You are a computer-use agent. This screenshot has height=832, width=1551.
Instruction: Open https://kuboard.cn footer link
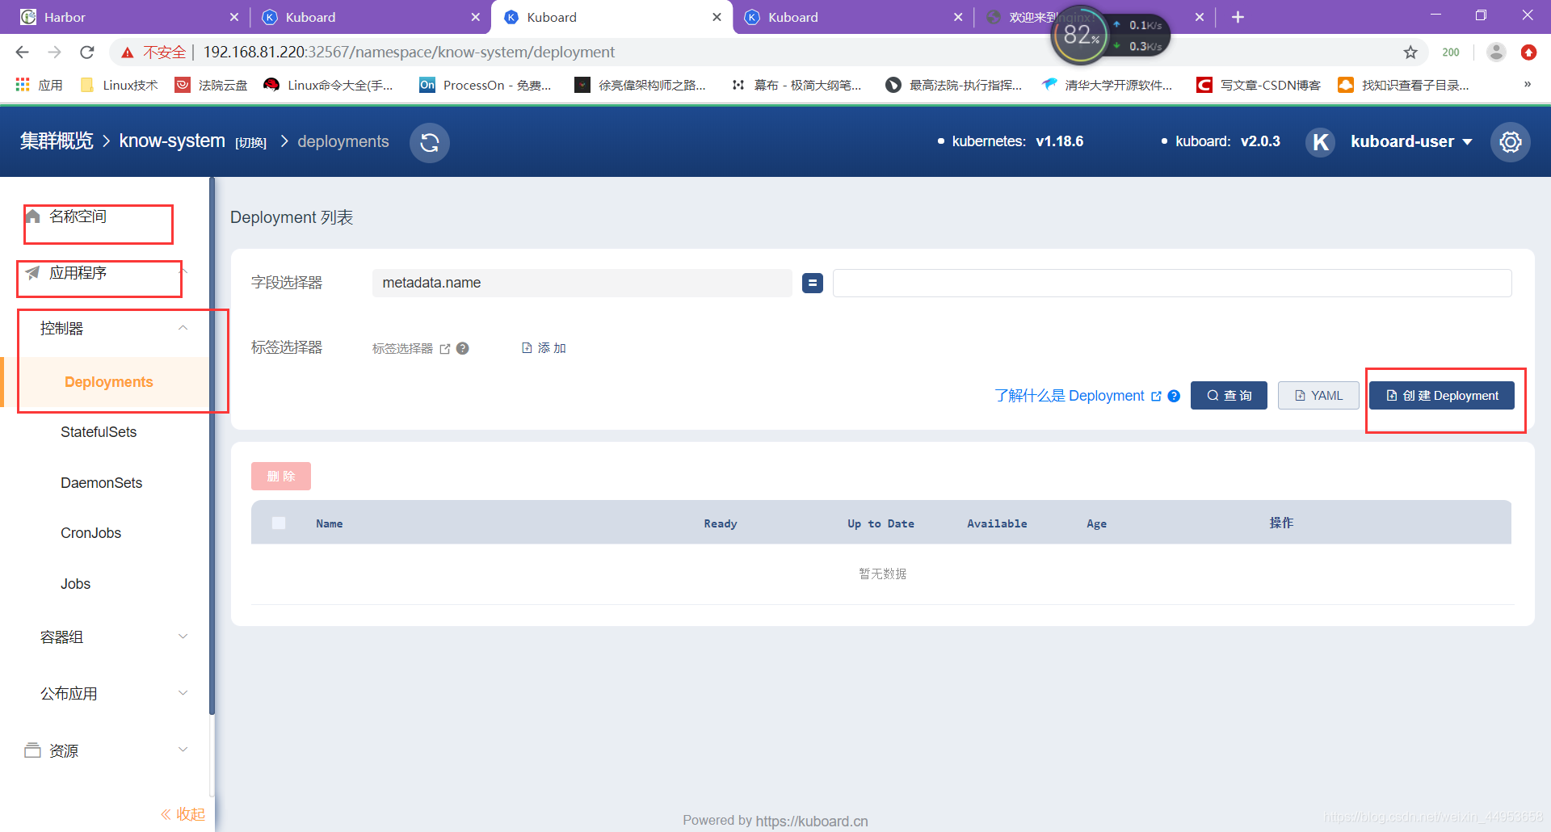[812, 821]
